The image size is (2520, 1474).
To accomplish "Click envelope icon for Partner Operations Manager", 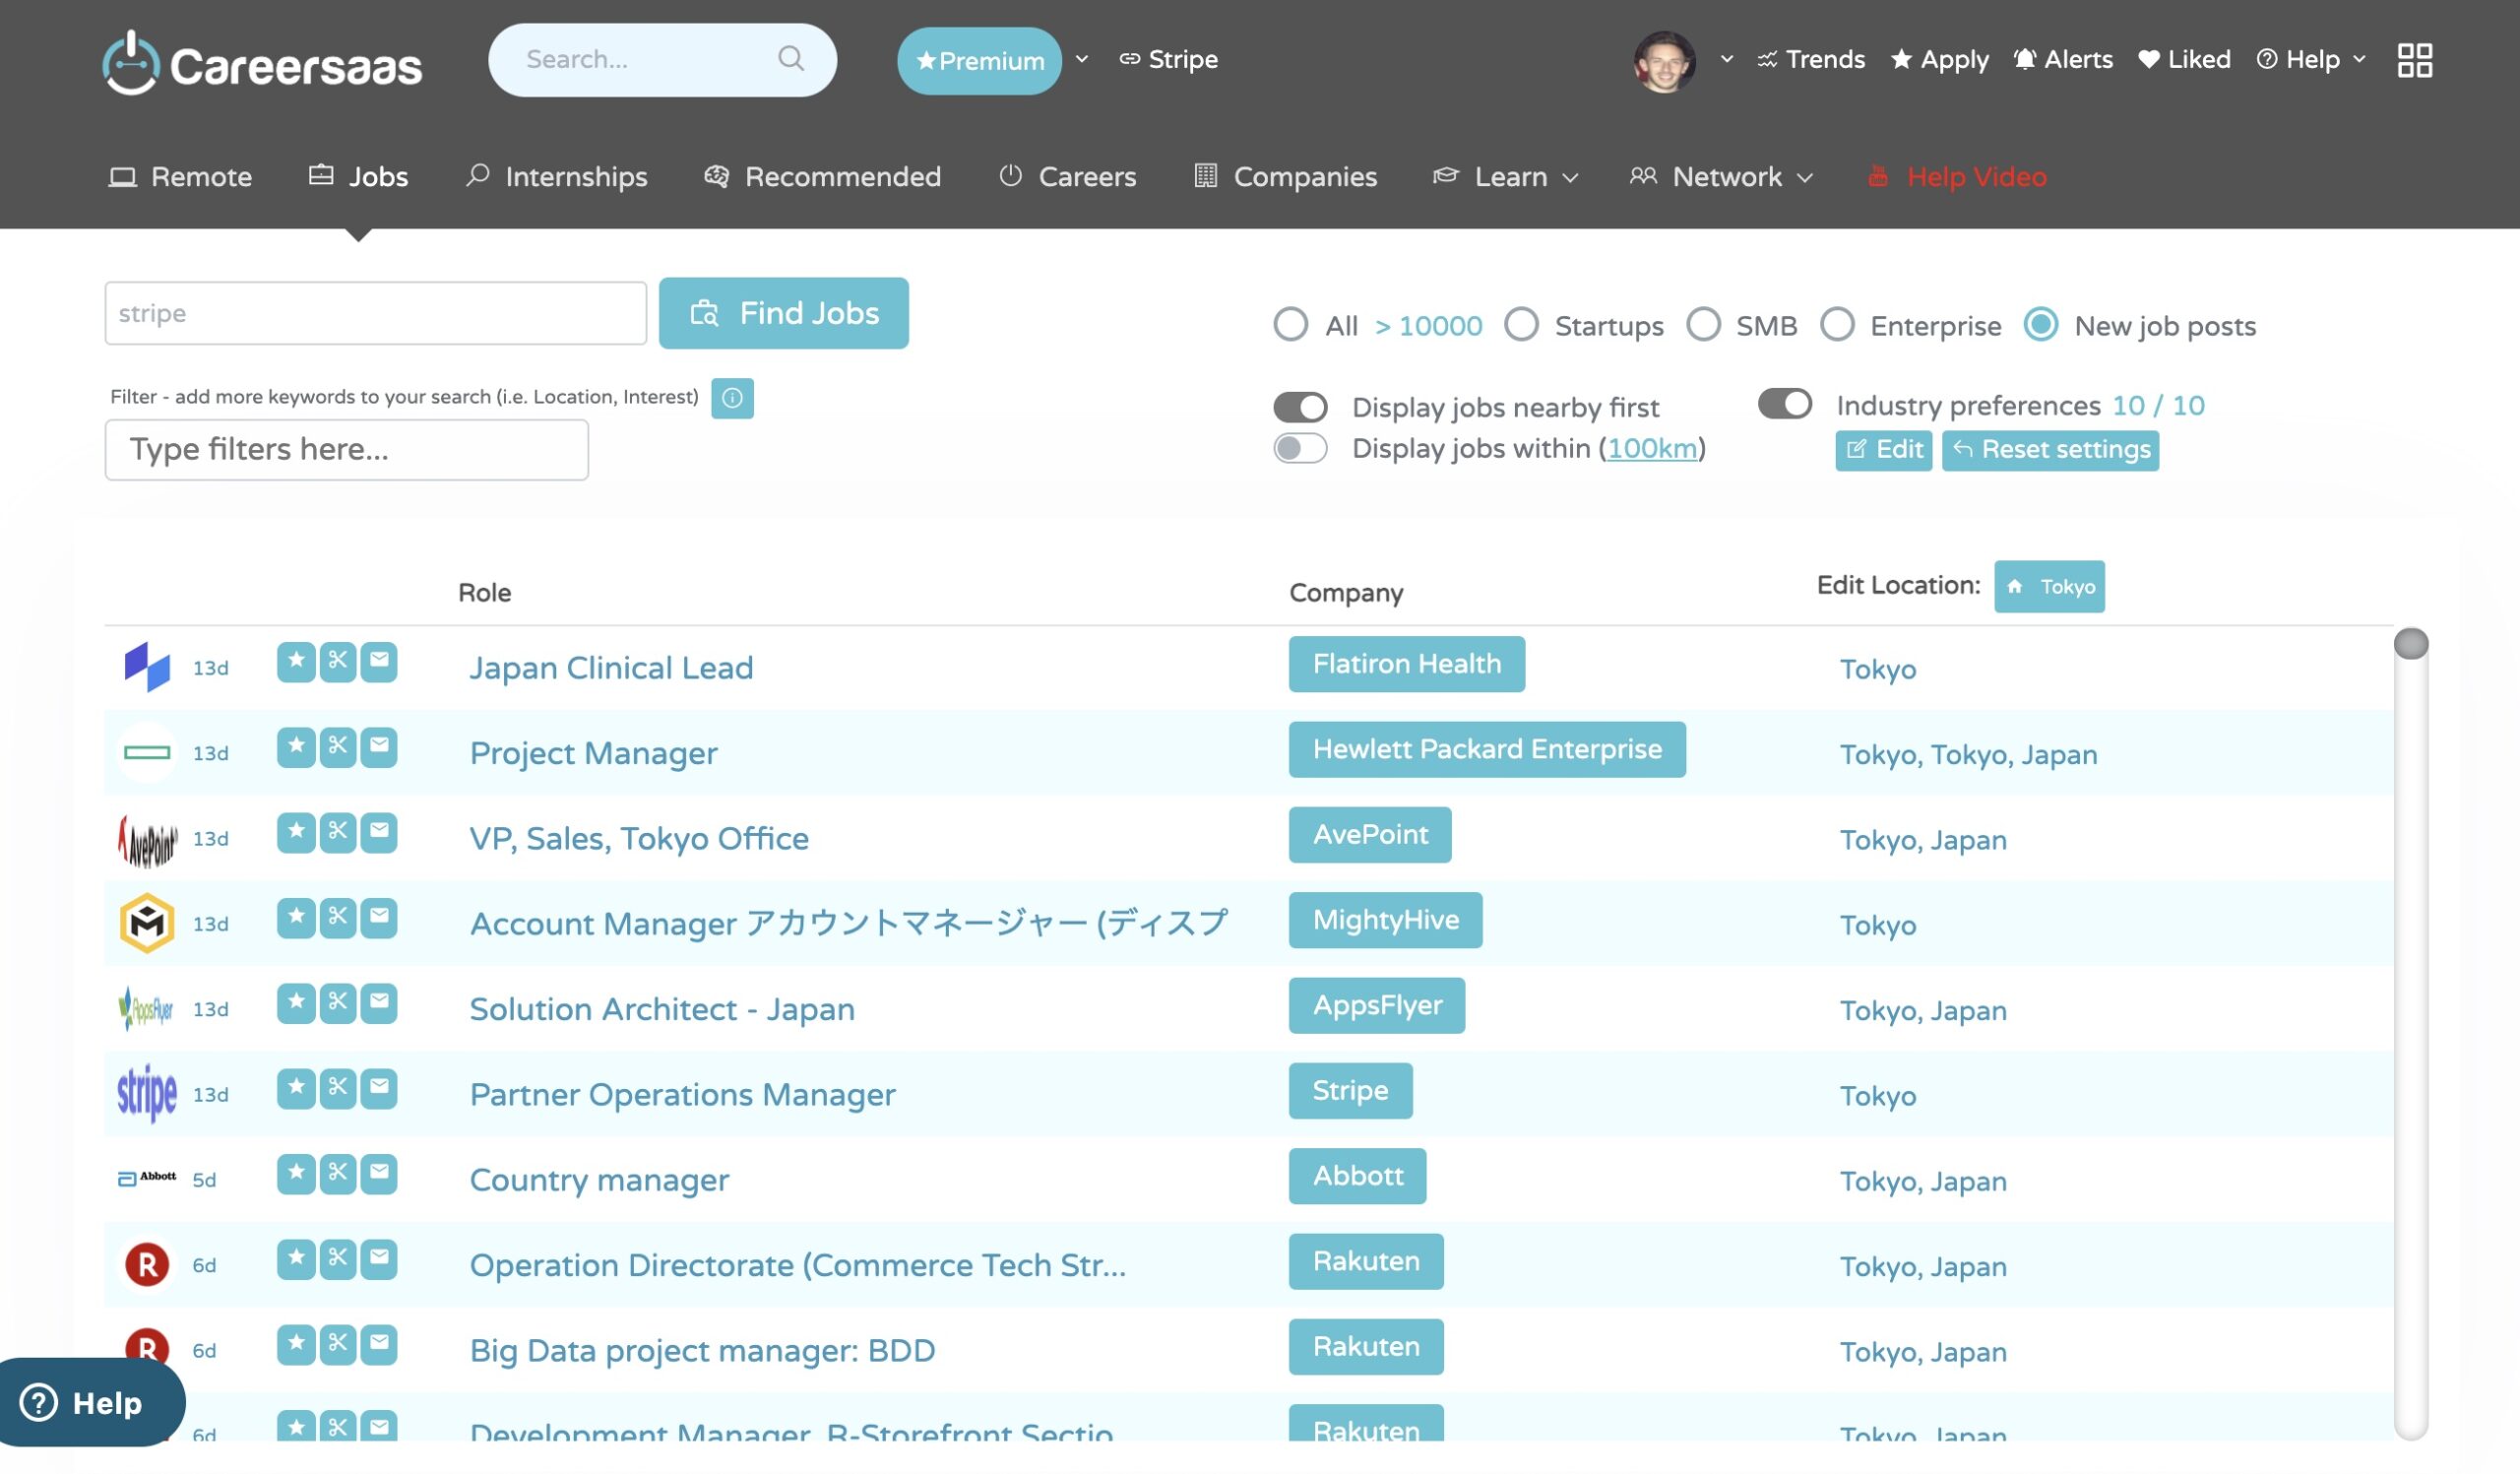I will point(379,1088).
